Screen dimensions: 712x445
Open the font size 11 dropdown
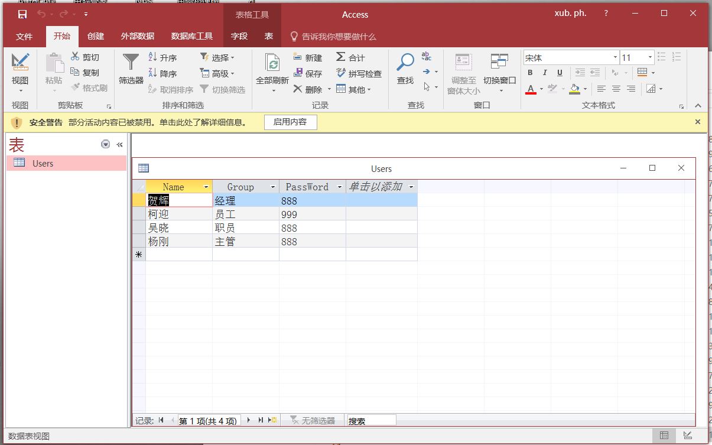(650, 57)
